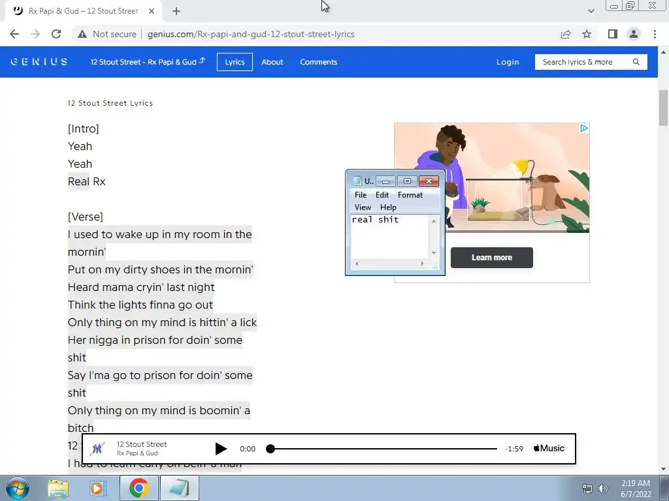Click the network tray icon

[x=587, y=489]
